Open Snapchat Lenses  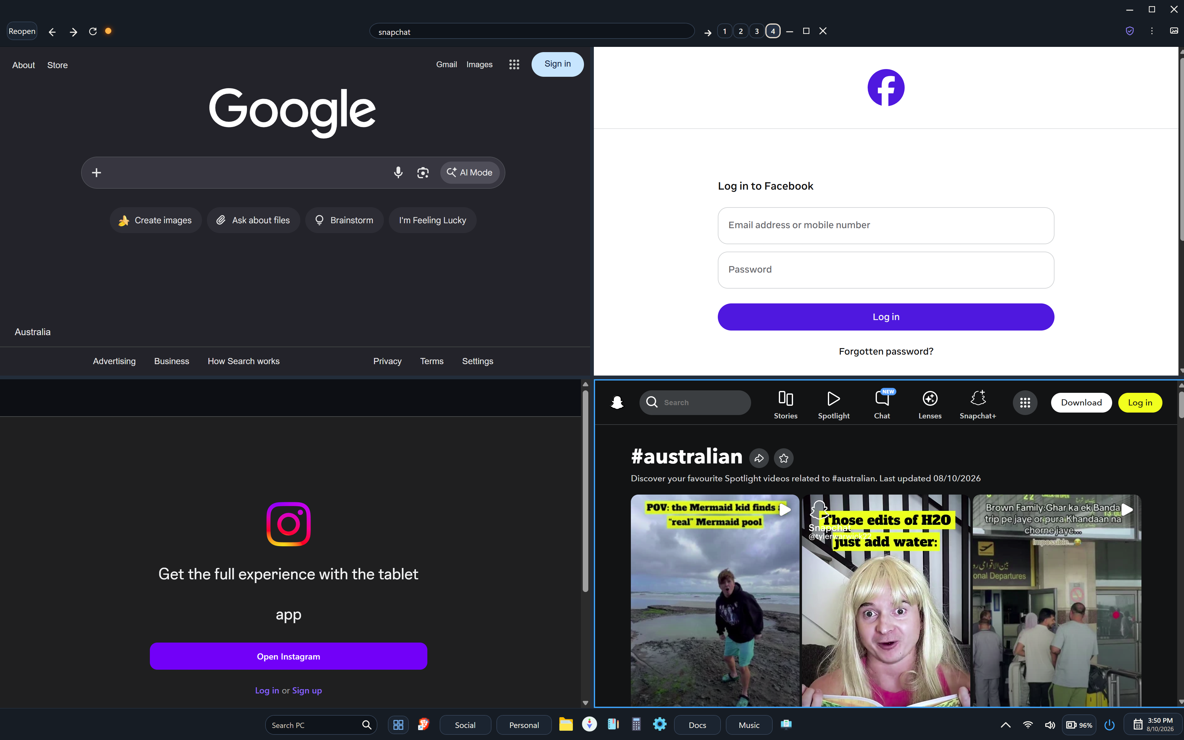pyautogui.click(x=930, y=405)
